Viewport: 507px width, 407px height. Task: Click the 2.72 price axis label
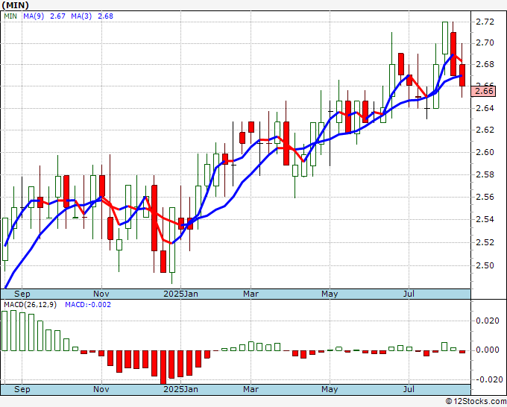pos(485,22)
